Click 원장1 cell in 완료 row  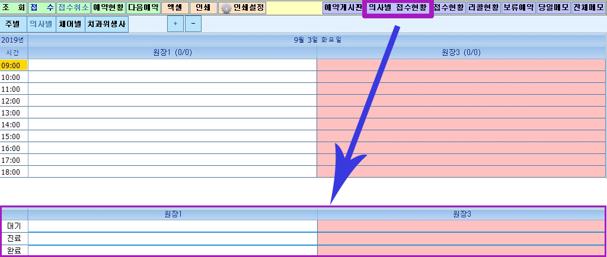[172, 250]
